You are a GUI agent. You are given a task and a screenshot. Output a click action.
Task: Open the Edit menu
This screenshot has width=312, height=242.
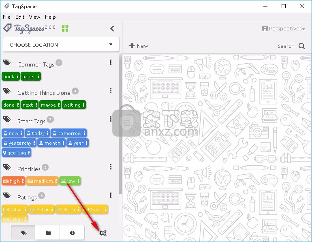click(20, 17)
